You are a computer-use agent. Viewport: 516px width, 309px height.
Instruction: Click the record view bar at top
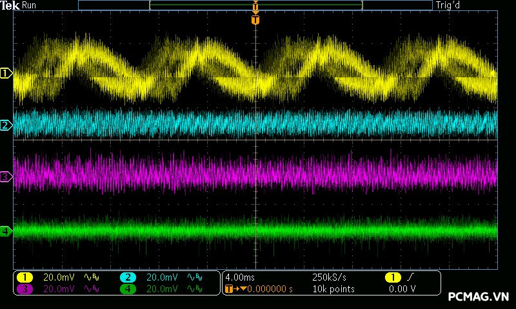pos(255,5)
